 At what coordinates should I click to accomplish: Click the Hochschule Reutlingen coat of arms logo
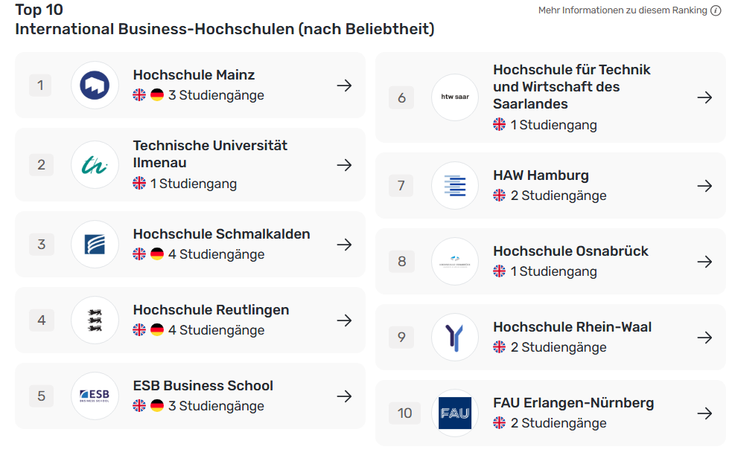[x=95, y=320]
